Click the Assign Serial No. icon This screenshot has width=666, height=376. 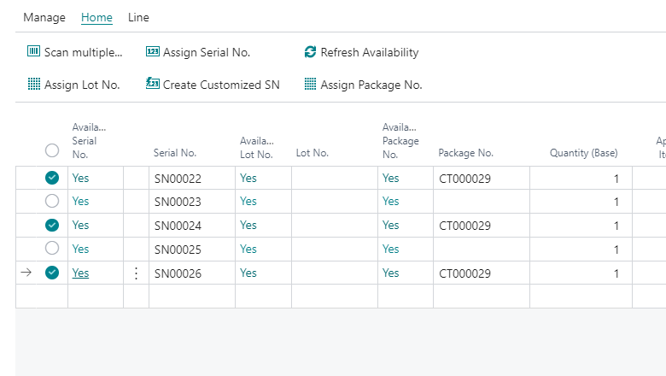tap(153, 51)
